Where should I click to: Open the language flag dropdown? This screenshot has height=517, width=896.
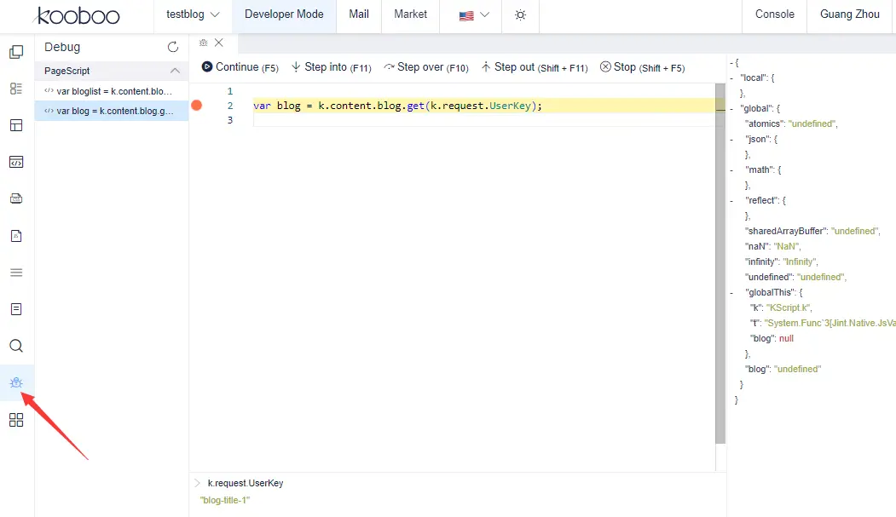pos(475,15)
